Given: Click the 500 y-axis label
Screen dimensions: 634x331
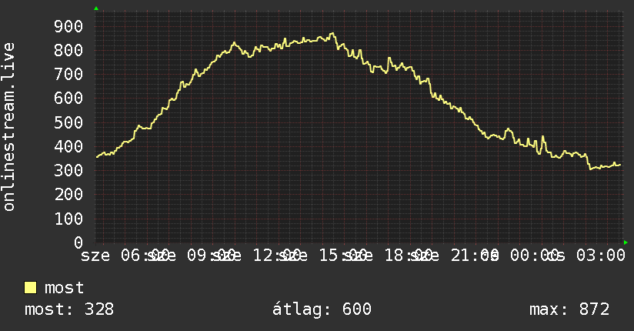Looking at the screenshot, I should (68, 122).
